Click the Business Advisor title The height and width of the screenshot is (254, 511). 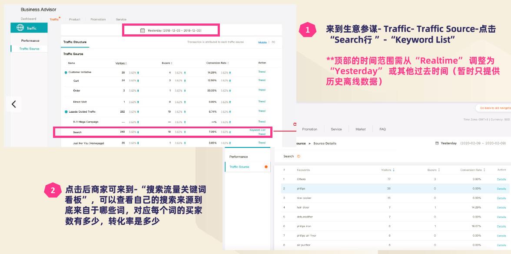pos(38,10)
